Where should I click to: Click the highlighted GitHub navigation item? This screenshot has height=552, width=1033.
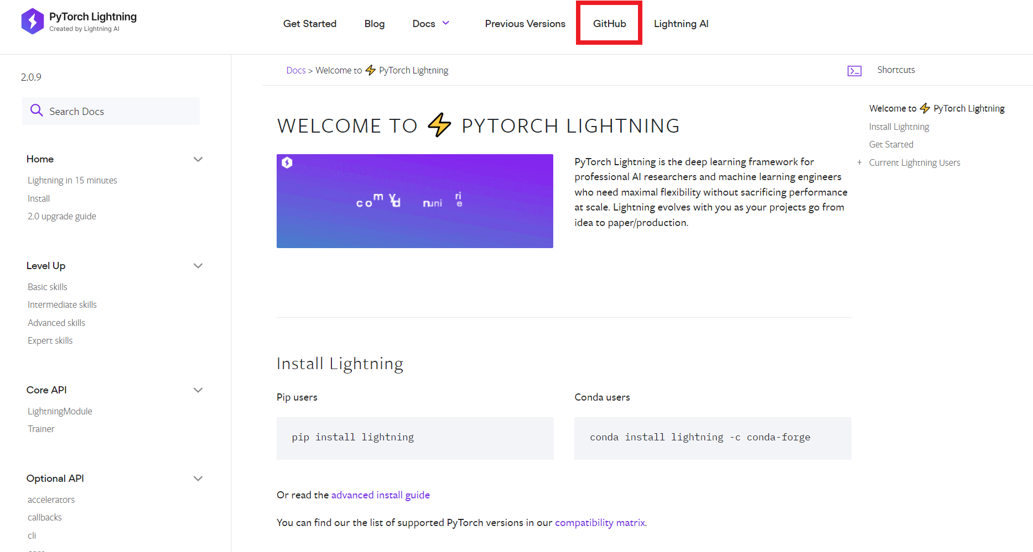pyautogui.click(x=609, y=23)
